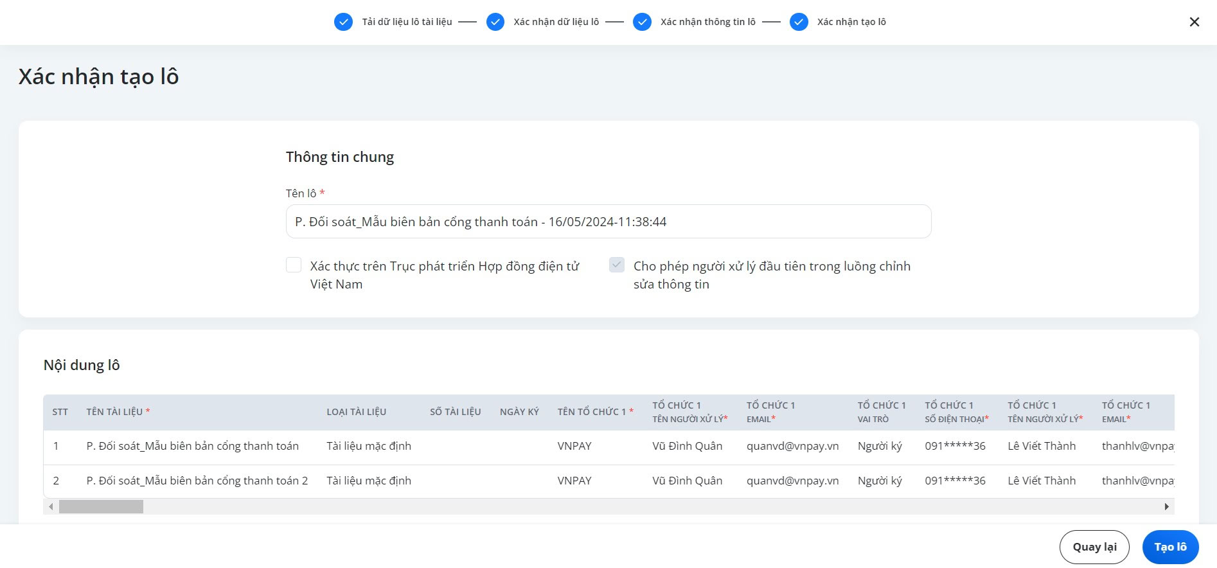Click 'Người ký' in row 2
The height and width of the screenshot is (568, 1217).
point(880,481)
